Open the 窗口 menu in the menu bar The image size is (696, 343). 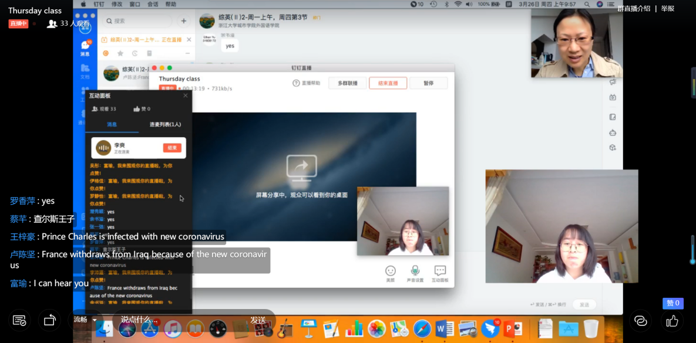pyautogui.click(x=135, y=4)
